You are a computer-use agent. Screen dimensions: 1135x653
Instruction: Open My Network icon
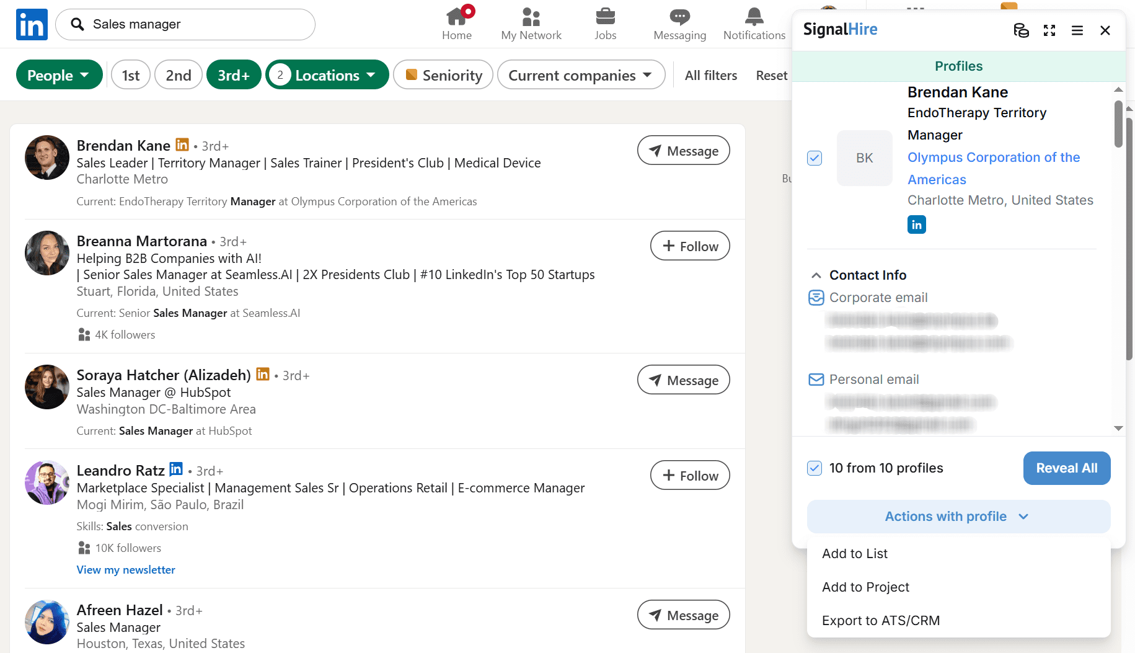(x=531, y=17)
